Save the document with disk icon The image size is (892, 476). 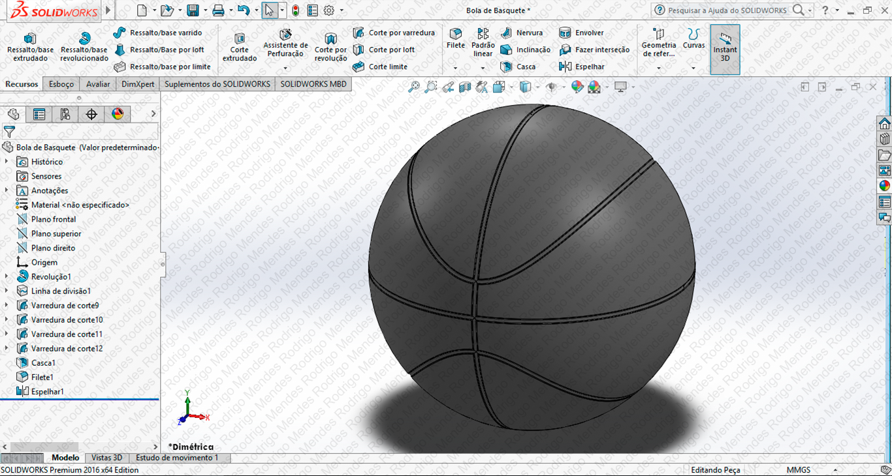[193, 10]
